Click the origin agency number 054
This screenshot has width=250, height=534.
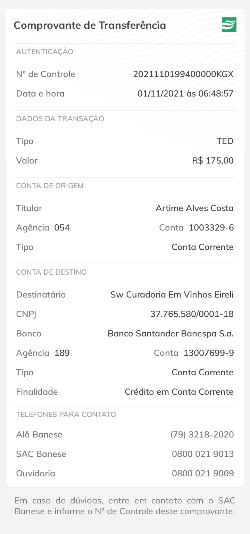[62, 228]
